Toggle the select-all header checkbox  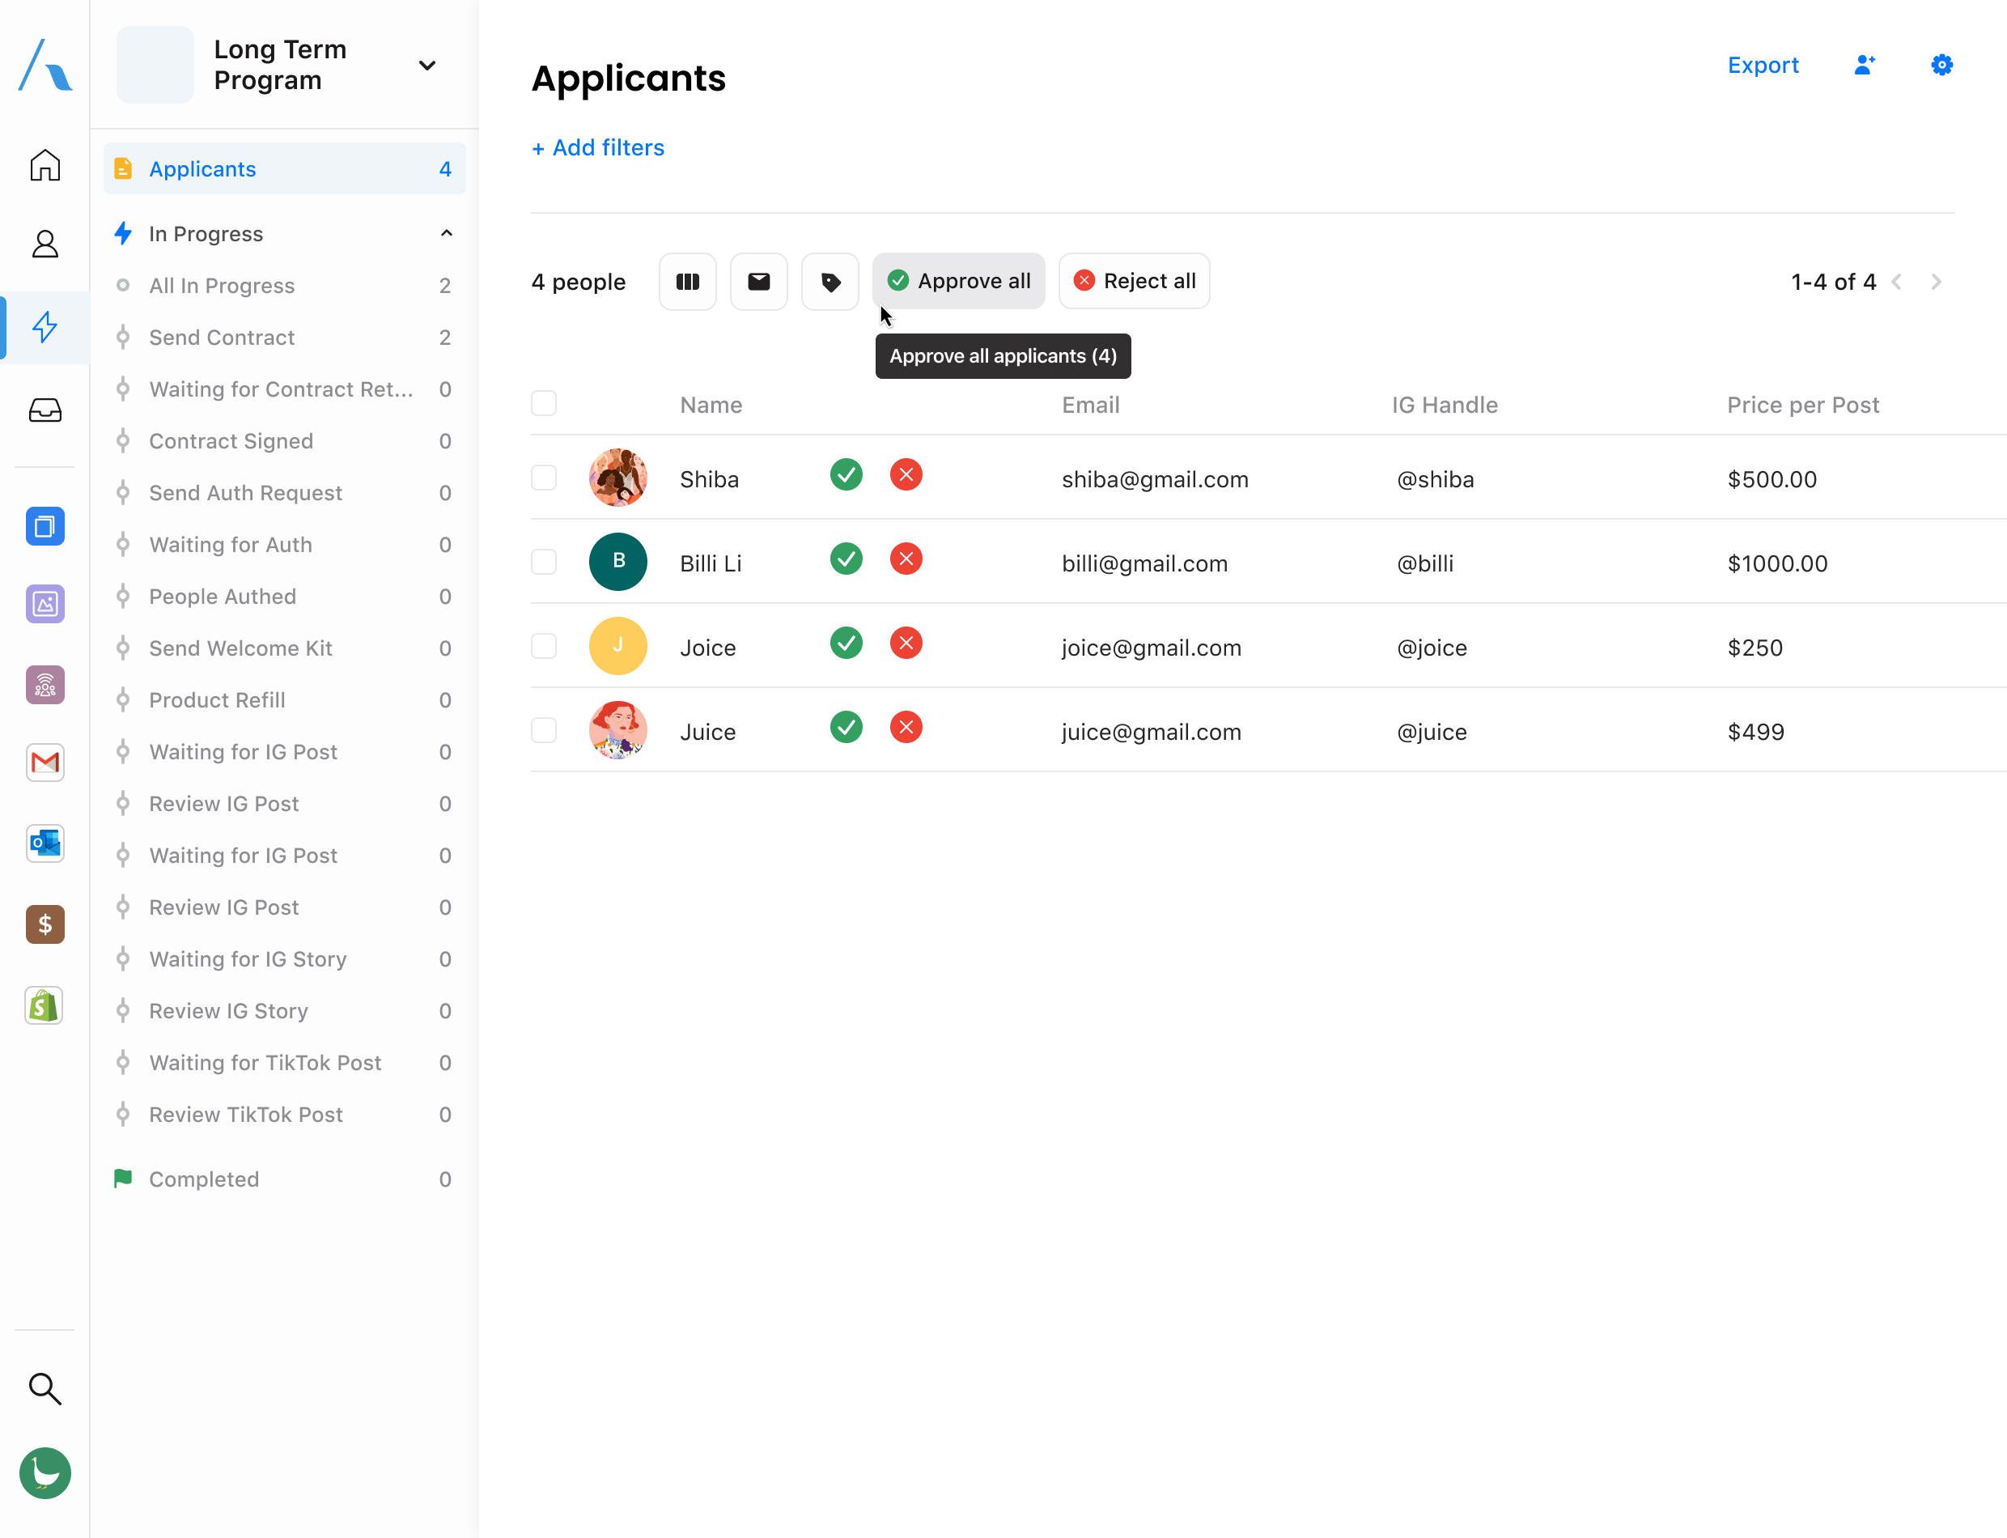(x=544, y=404)
